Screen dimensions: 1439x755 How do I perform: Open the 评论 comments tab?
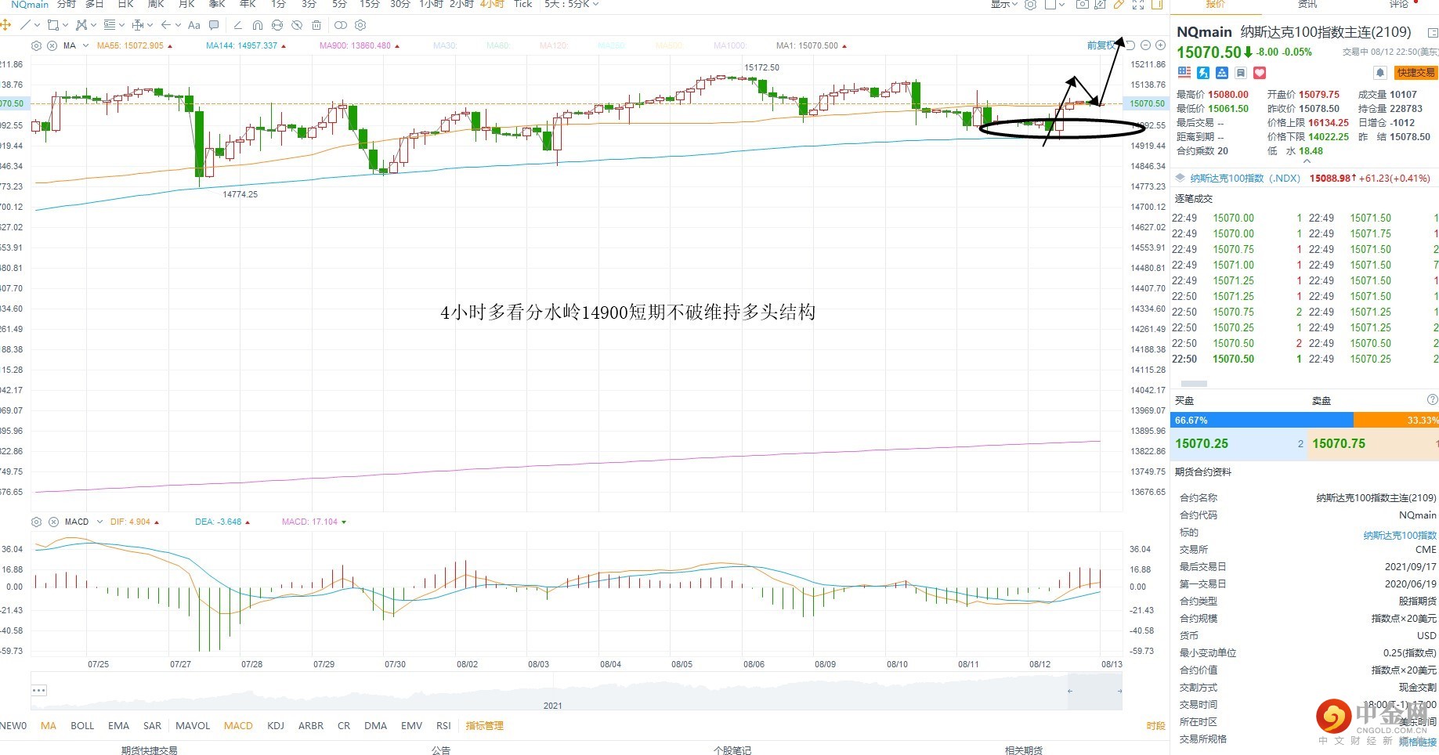tap(1399, 5)
